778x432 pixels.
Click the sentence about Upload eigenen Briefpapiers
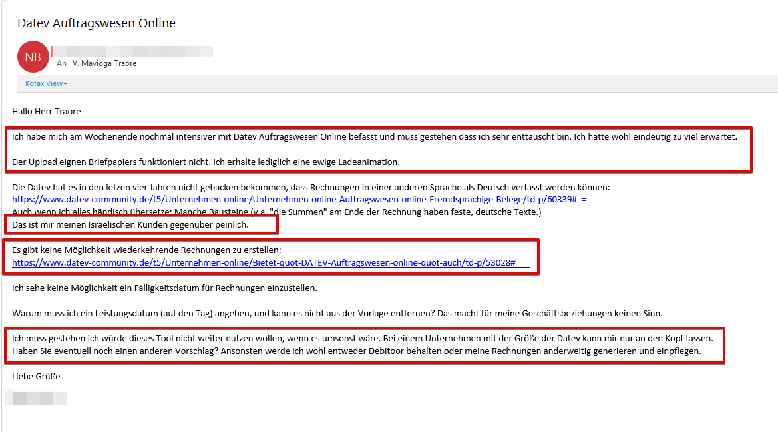pos(206,162)
